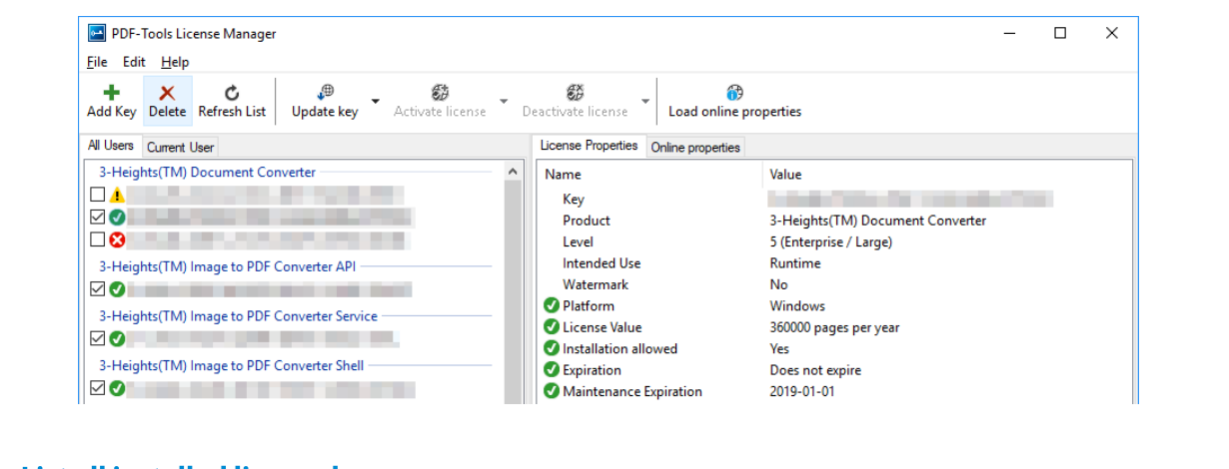Click the green check icon beside Expiration
Image resolution: width=1229 pixels, height=469 pixels.
coord(551,370)
